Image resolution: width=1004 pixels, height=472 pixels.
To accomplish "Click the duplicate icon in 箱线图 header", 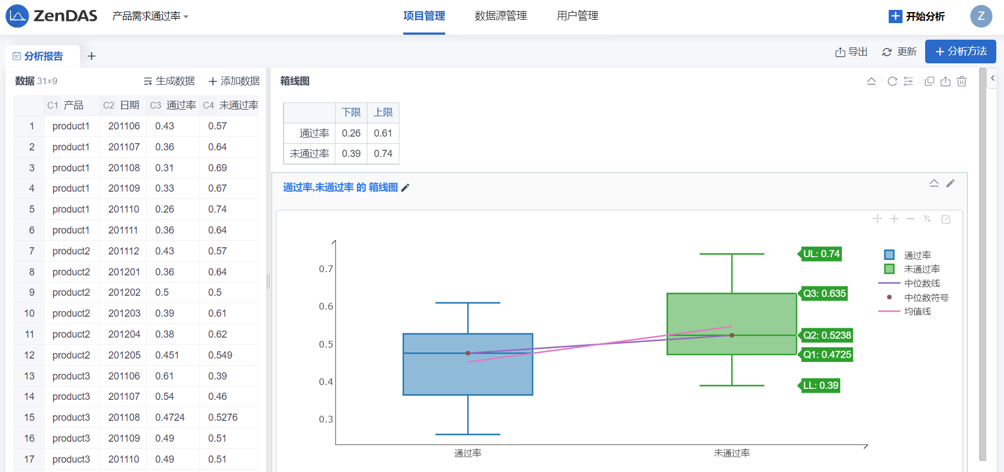I will [930, 82].
